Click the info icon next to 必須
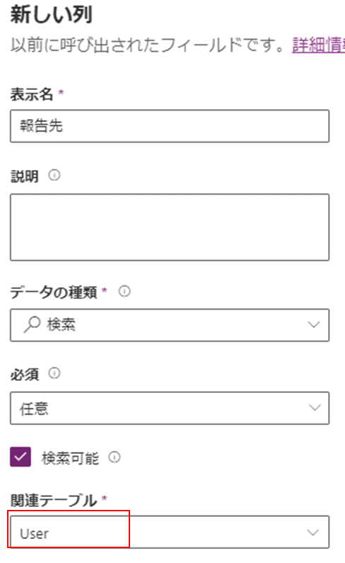Image resolution: width=345 pixels, height=563 pixels. pyautogui.click(x=54, y=373)
